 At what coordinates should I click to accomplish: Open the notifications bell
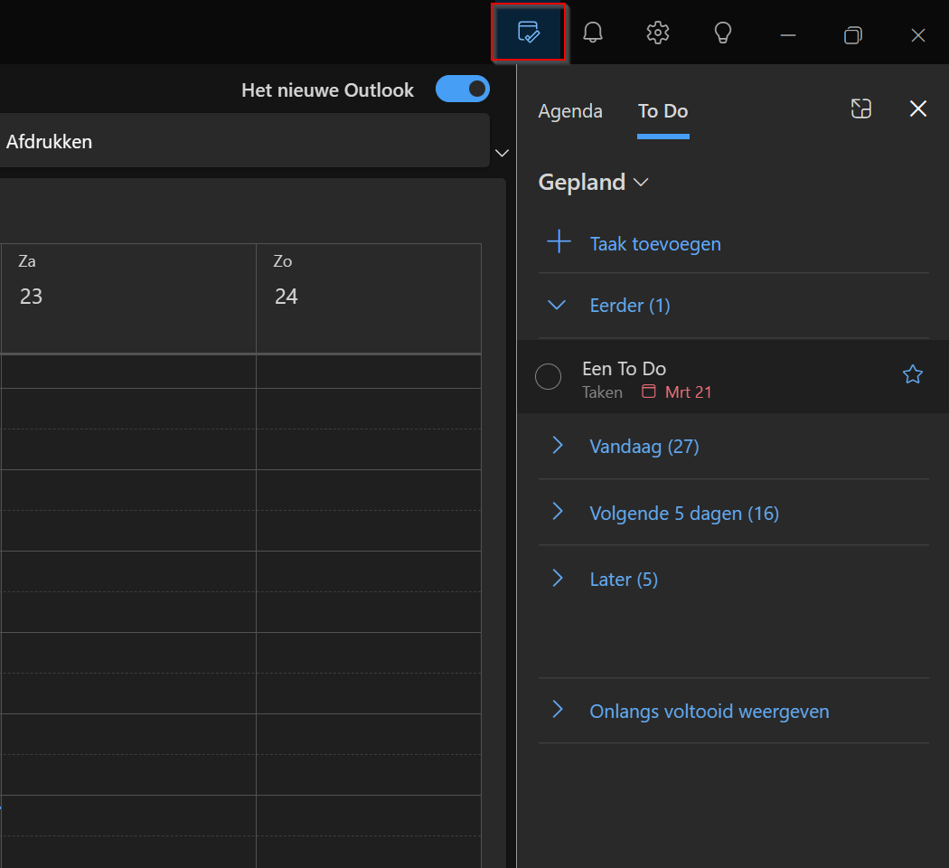click(x=593, y=33)
